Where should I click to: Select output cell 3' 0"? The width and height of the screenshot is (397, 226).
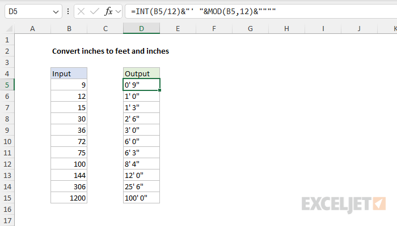point(141,130)
